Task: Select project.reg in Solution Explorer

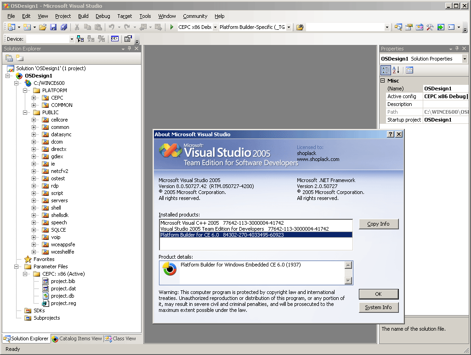Action: click(63, 303)
